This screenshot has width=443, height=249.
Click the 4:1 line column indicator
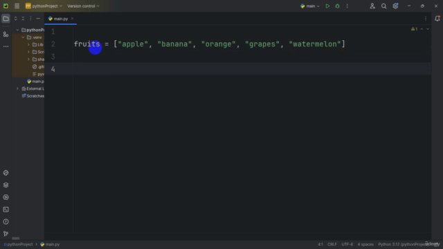[320, 244]
